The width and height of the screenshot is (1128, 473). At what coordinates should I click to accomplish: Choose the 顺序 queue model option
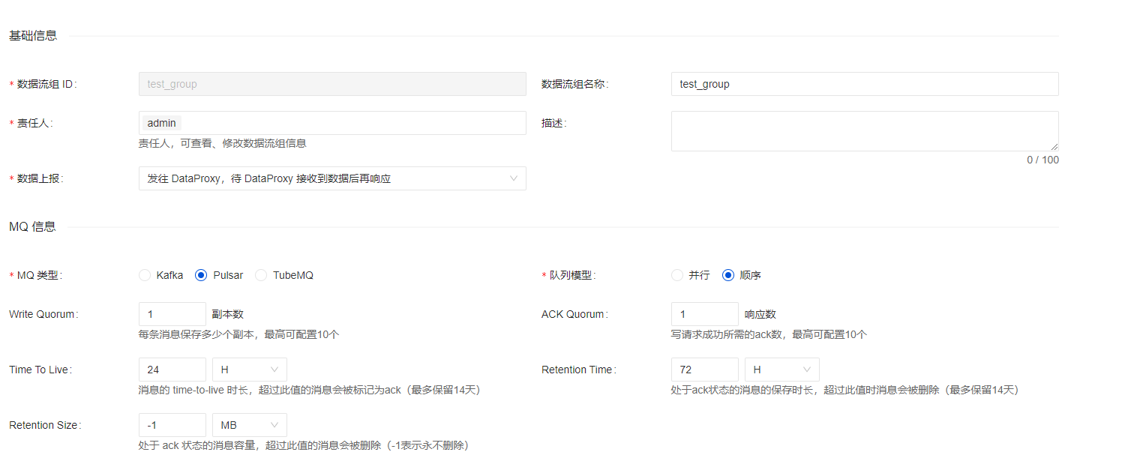[x=728, y=275]
